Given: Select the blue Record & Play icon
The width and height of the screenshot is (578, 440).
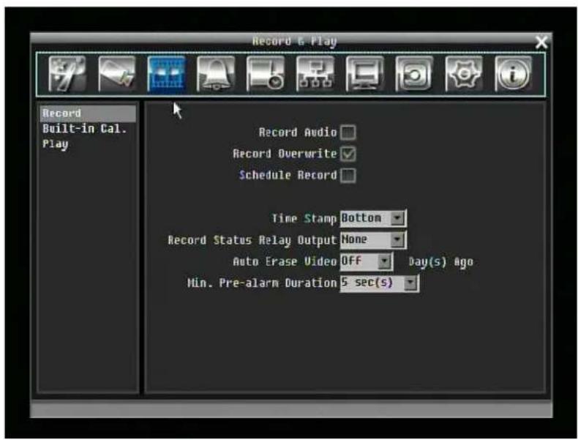Looking at the screenshot, I should (166, 74).
